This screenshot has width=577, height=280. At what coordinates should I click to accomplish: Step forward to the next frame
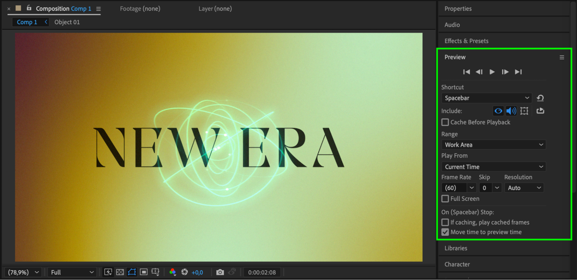pos(505,72)
